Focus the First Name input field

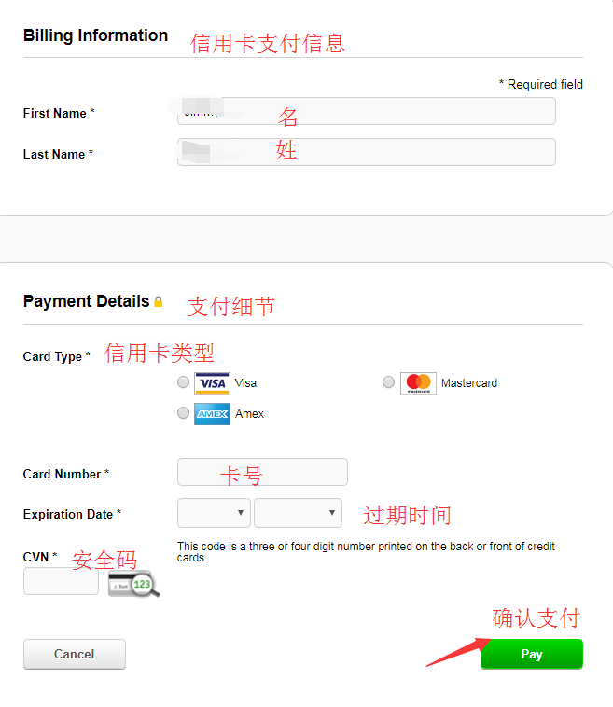367,111
